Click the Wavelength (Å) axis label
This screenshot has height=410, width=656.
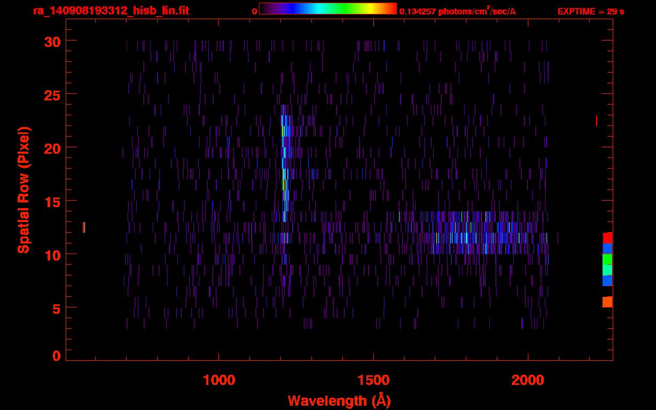339,400
